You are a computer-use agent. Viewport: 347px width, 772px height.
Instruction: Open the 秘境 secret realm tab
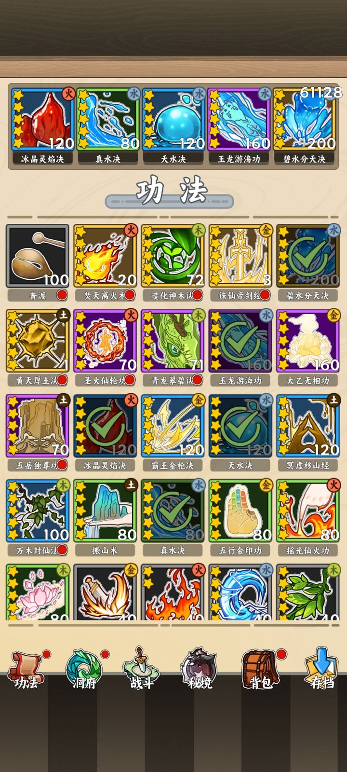pyautogui.click(x=200, y=670)
